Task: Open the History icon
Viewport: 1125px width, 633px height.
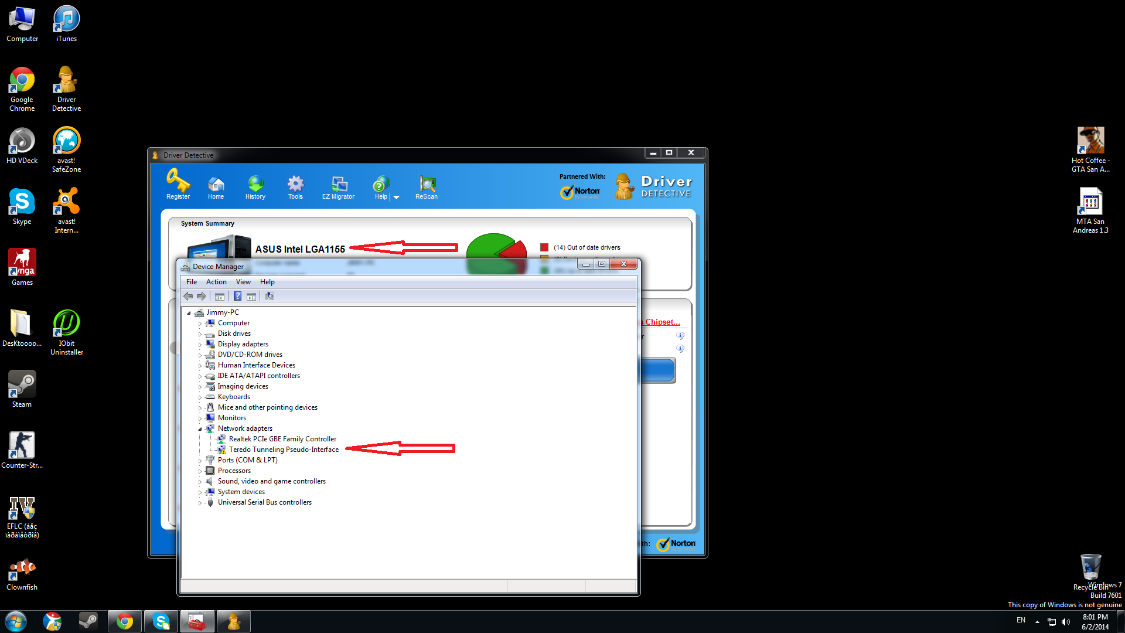Action: pos(255,184)
